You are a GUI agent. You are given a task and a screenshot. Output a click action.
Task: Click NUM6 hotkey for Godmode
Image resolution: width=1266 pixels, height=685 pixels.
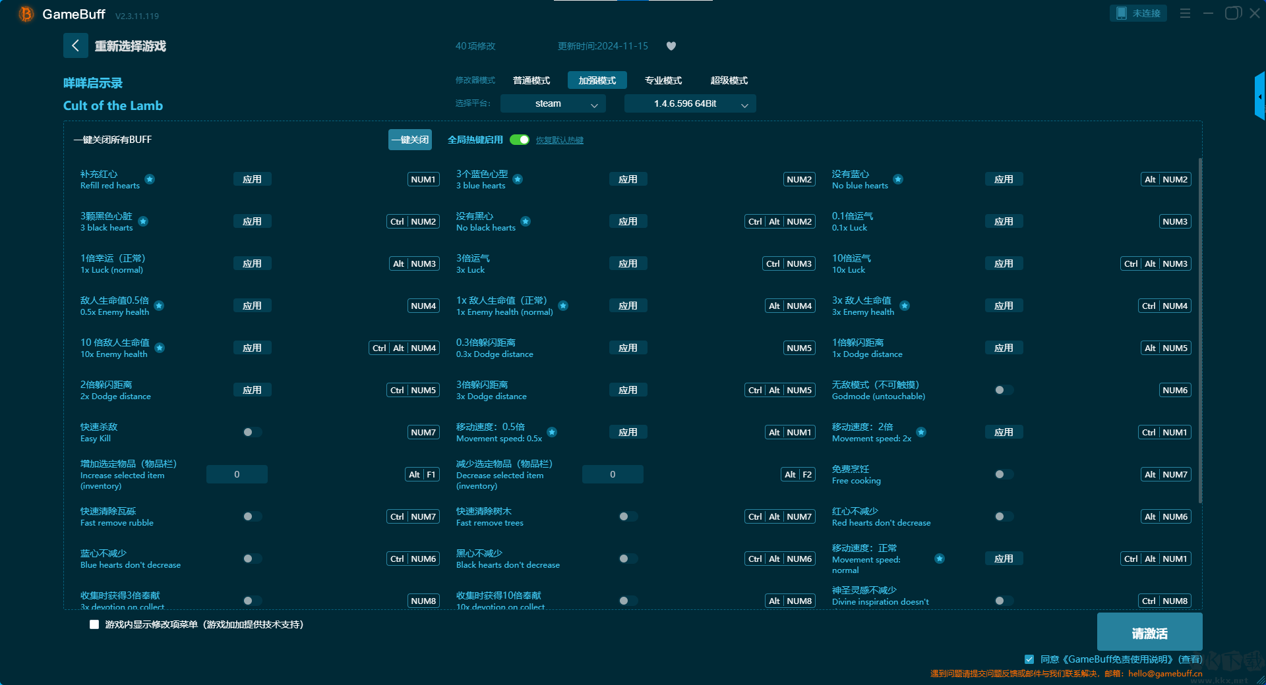(x=1175, y=390)
